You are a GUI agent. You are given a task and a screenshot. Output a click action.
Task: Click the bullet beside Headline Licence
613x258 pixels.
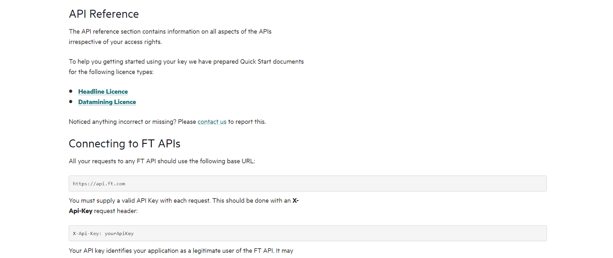[x=71, y=91]
